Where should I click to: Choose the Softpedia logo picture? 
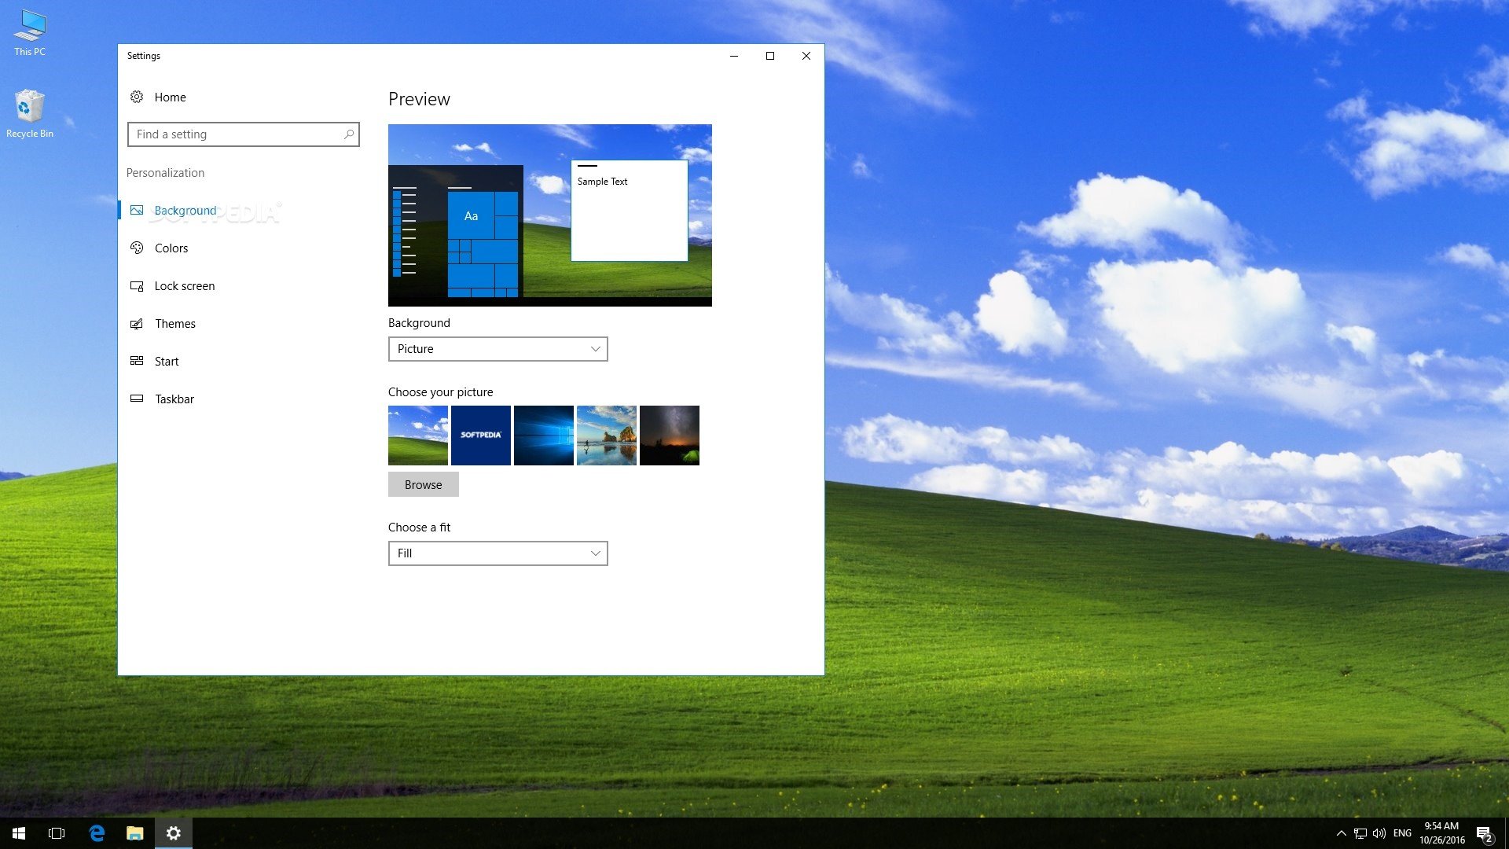pyautogui.click(x=481, y=436)
